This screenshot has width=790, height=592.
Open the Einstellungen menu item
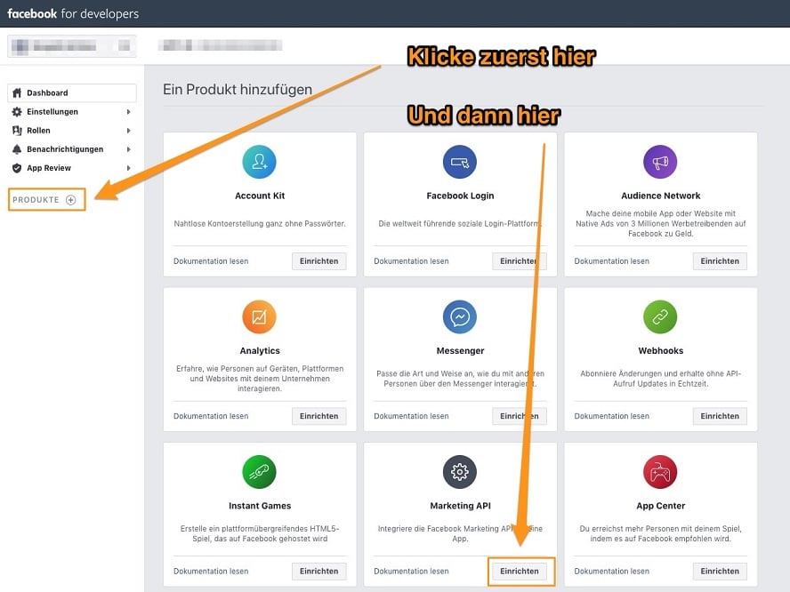tap(72, 112)
